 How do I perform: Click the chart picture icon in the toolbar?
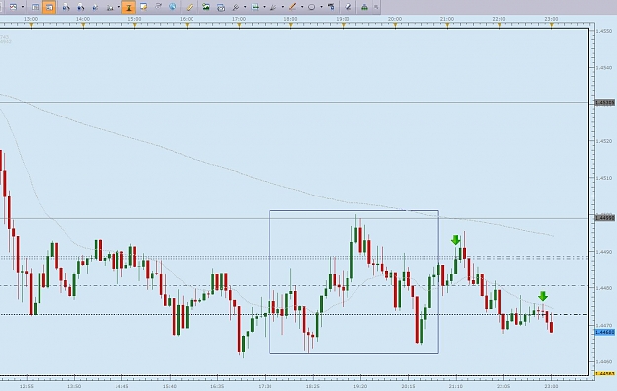tap(14, 7)
